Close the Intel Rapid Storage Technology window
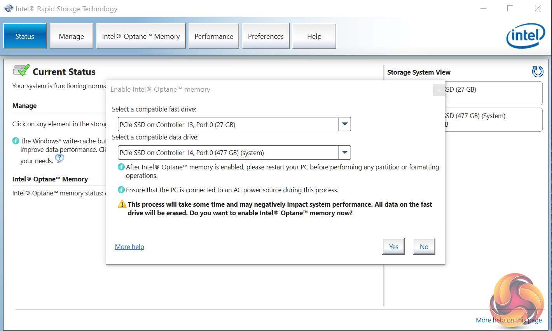Screen dimensions: 552x331 pyautogui.click(x=538, y=8)
